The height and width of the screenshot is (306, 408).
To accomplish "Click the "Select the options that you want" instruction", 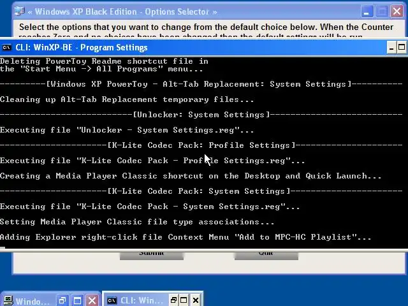I will tap(206, 27).
